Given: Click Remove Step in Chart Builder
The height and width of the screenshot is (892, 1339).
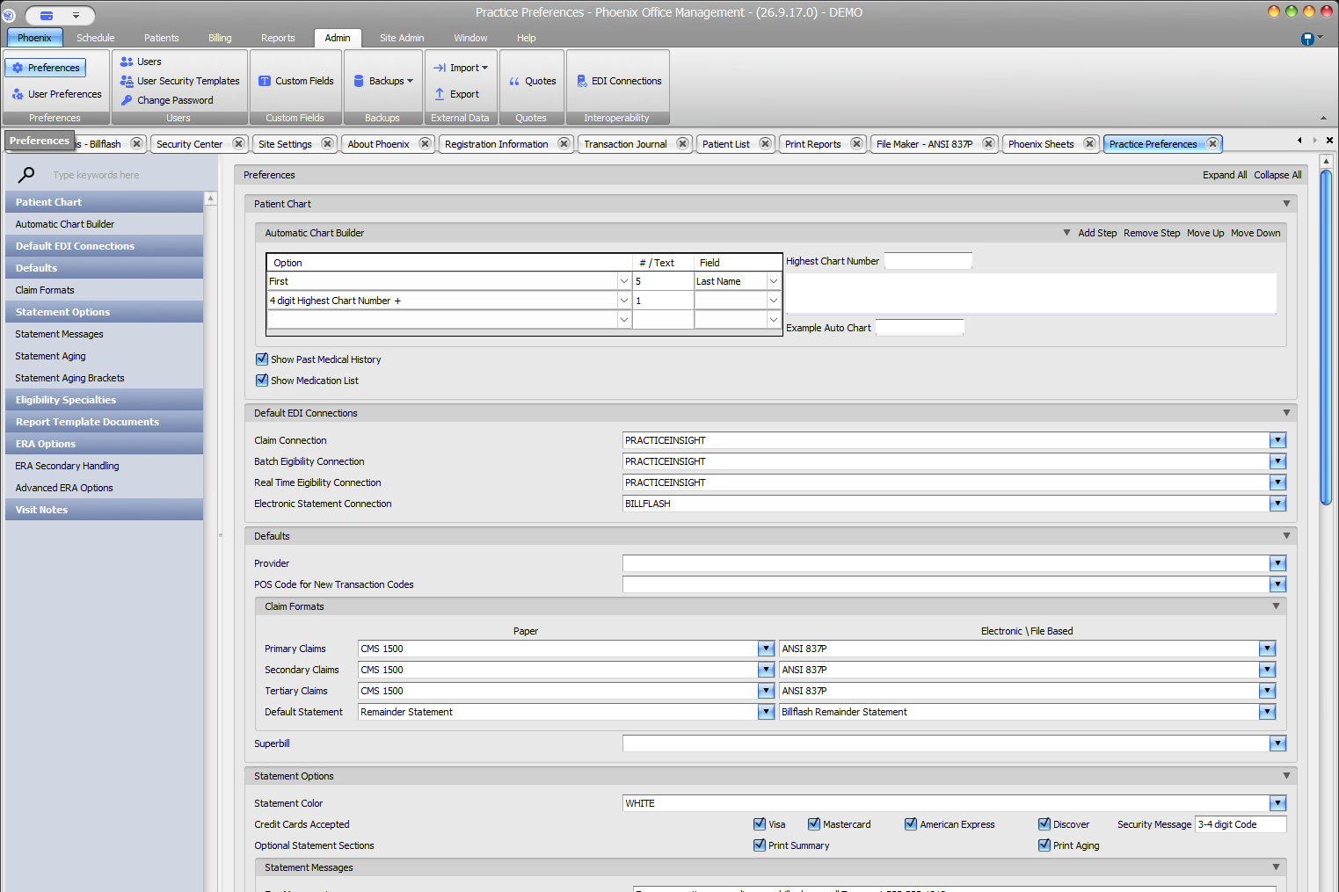Looking at the screenshot, I should 1152,233.
